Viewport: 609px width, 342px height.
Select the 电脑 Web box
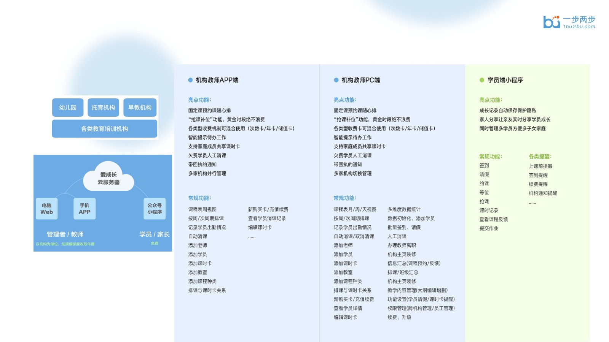click(x=47, y=209)
